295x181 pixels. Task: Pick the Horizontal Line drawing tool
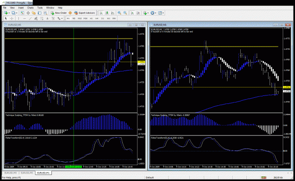click(24, 18)
